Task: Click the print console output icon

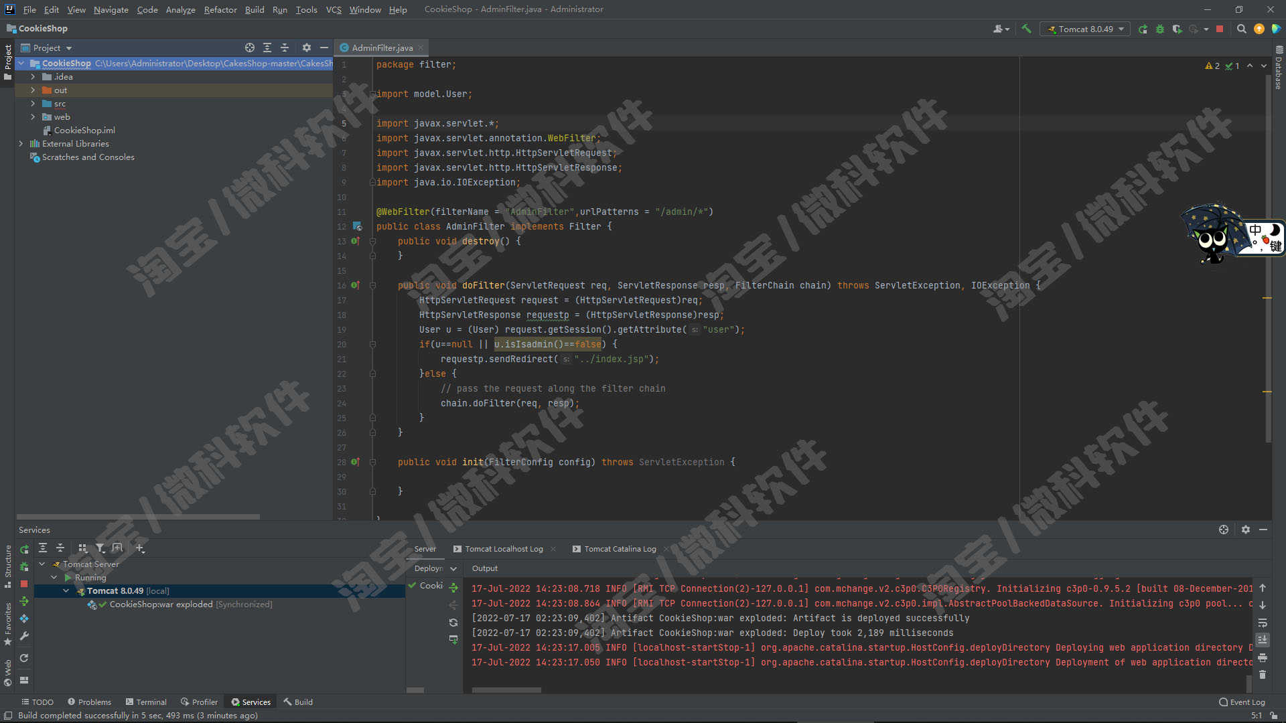Action: [1263, 657]
